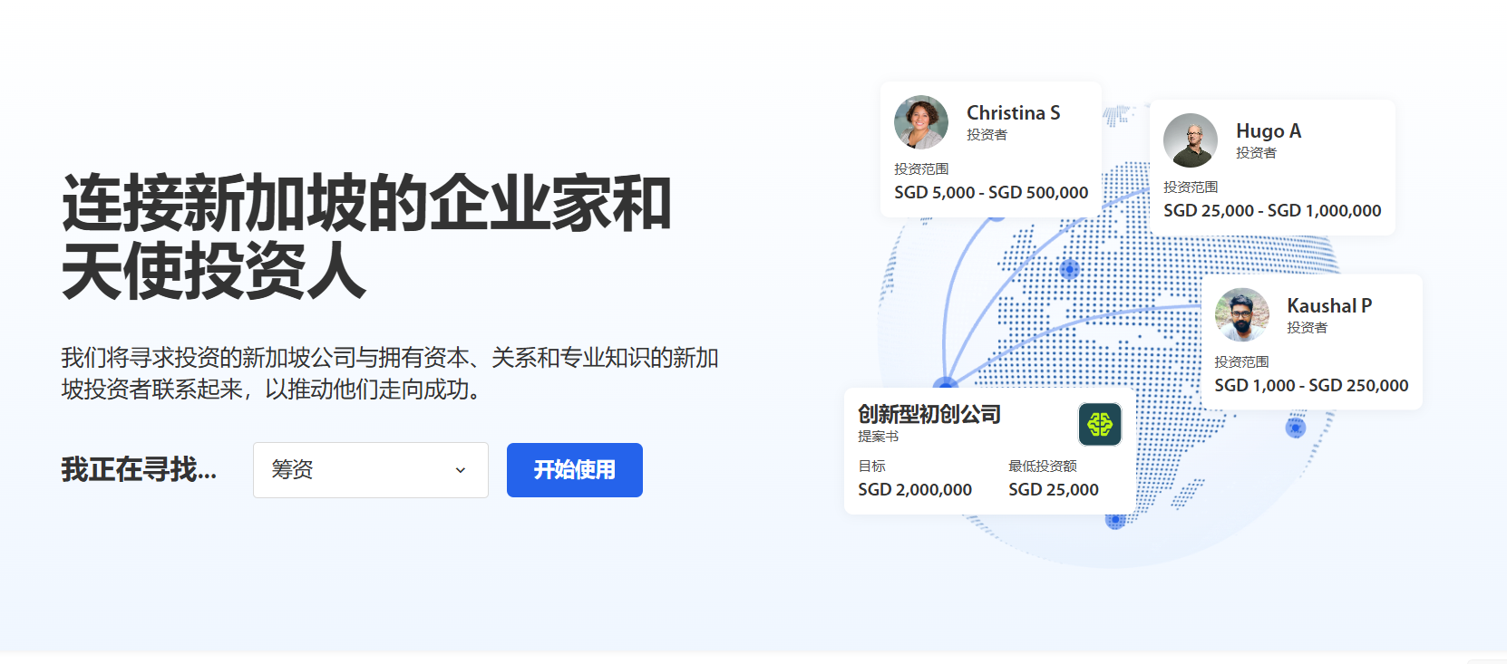Open the 筹资 dropdown menu
Screen dimensions: 1507x664
370,470
